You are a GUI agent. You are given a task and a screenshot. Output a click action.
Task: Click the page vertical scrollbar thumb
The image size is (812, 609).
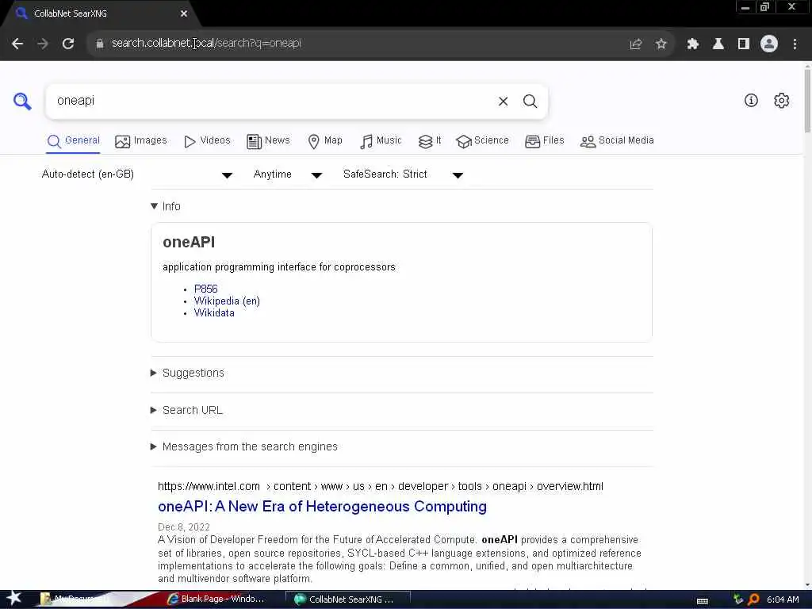(x=807, y=99)
